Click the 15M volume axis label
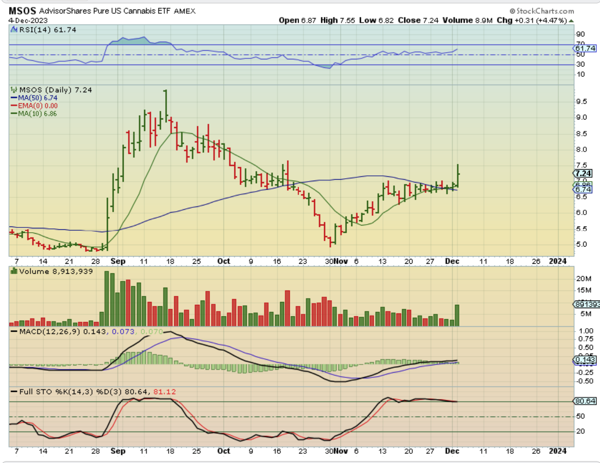Viewport: 600px width, 463px height. pyautogui.click(x=584, y=291)
